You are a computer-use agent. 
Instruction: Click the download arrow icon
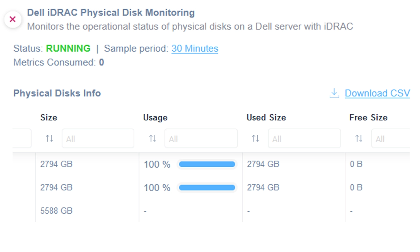click(x=334, y=93)
